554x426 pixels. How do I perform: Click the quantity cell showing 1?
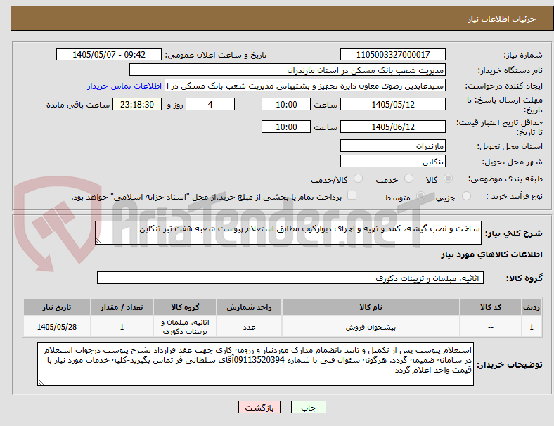pyautogui.click(x=122, y=327)
